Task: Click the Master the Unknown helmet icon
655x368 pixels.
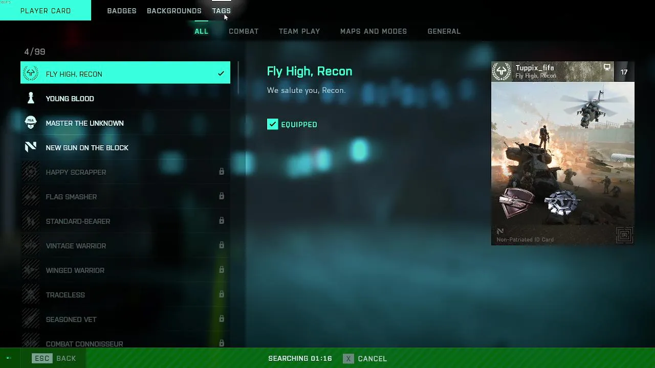Action: 31,123
